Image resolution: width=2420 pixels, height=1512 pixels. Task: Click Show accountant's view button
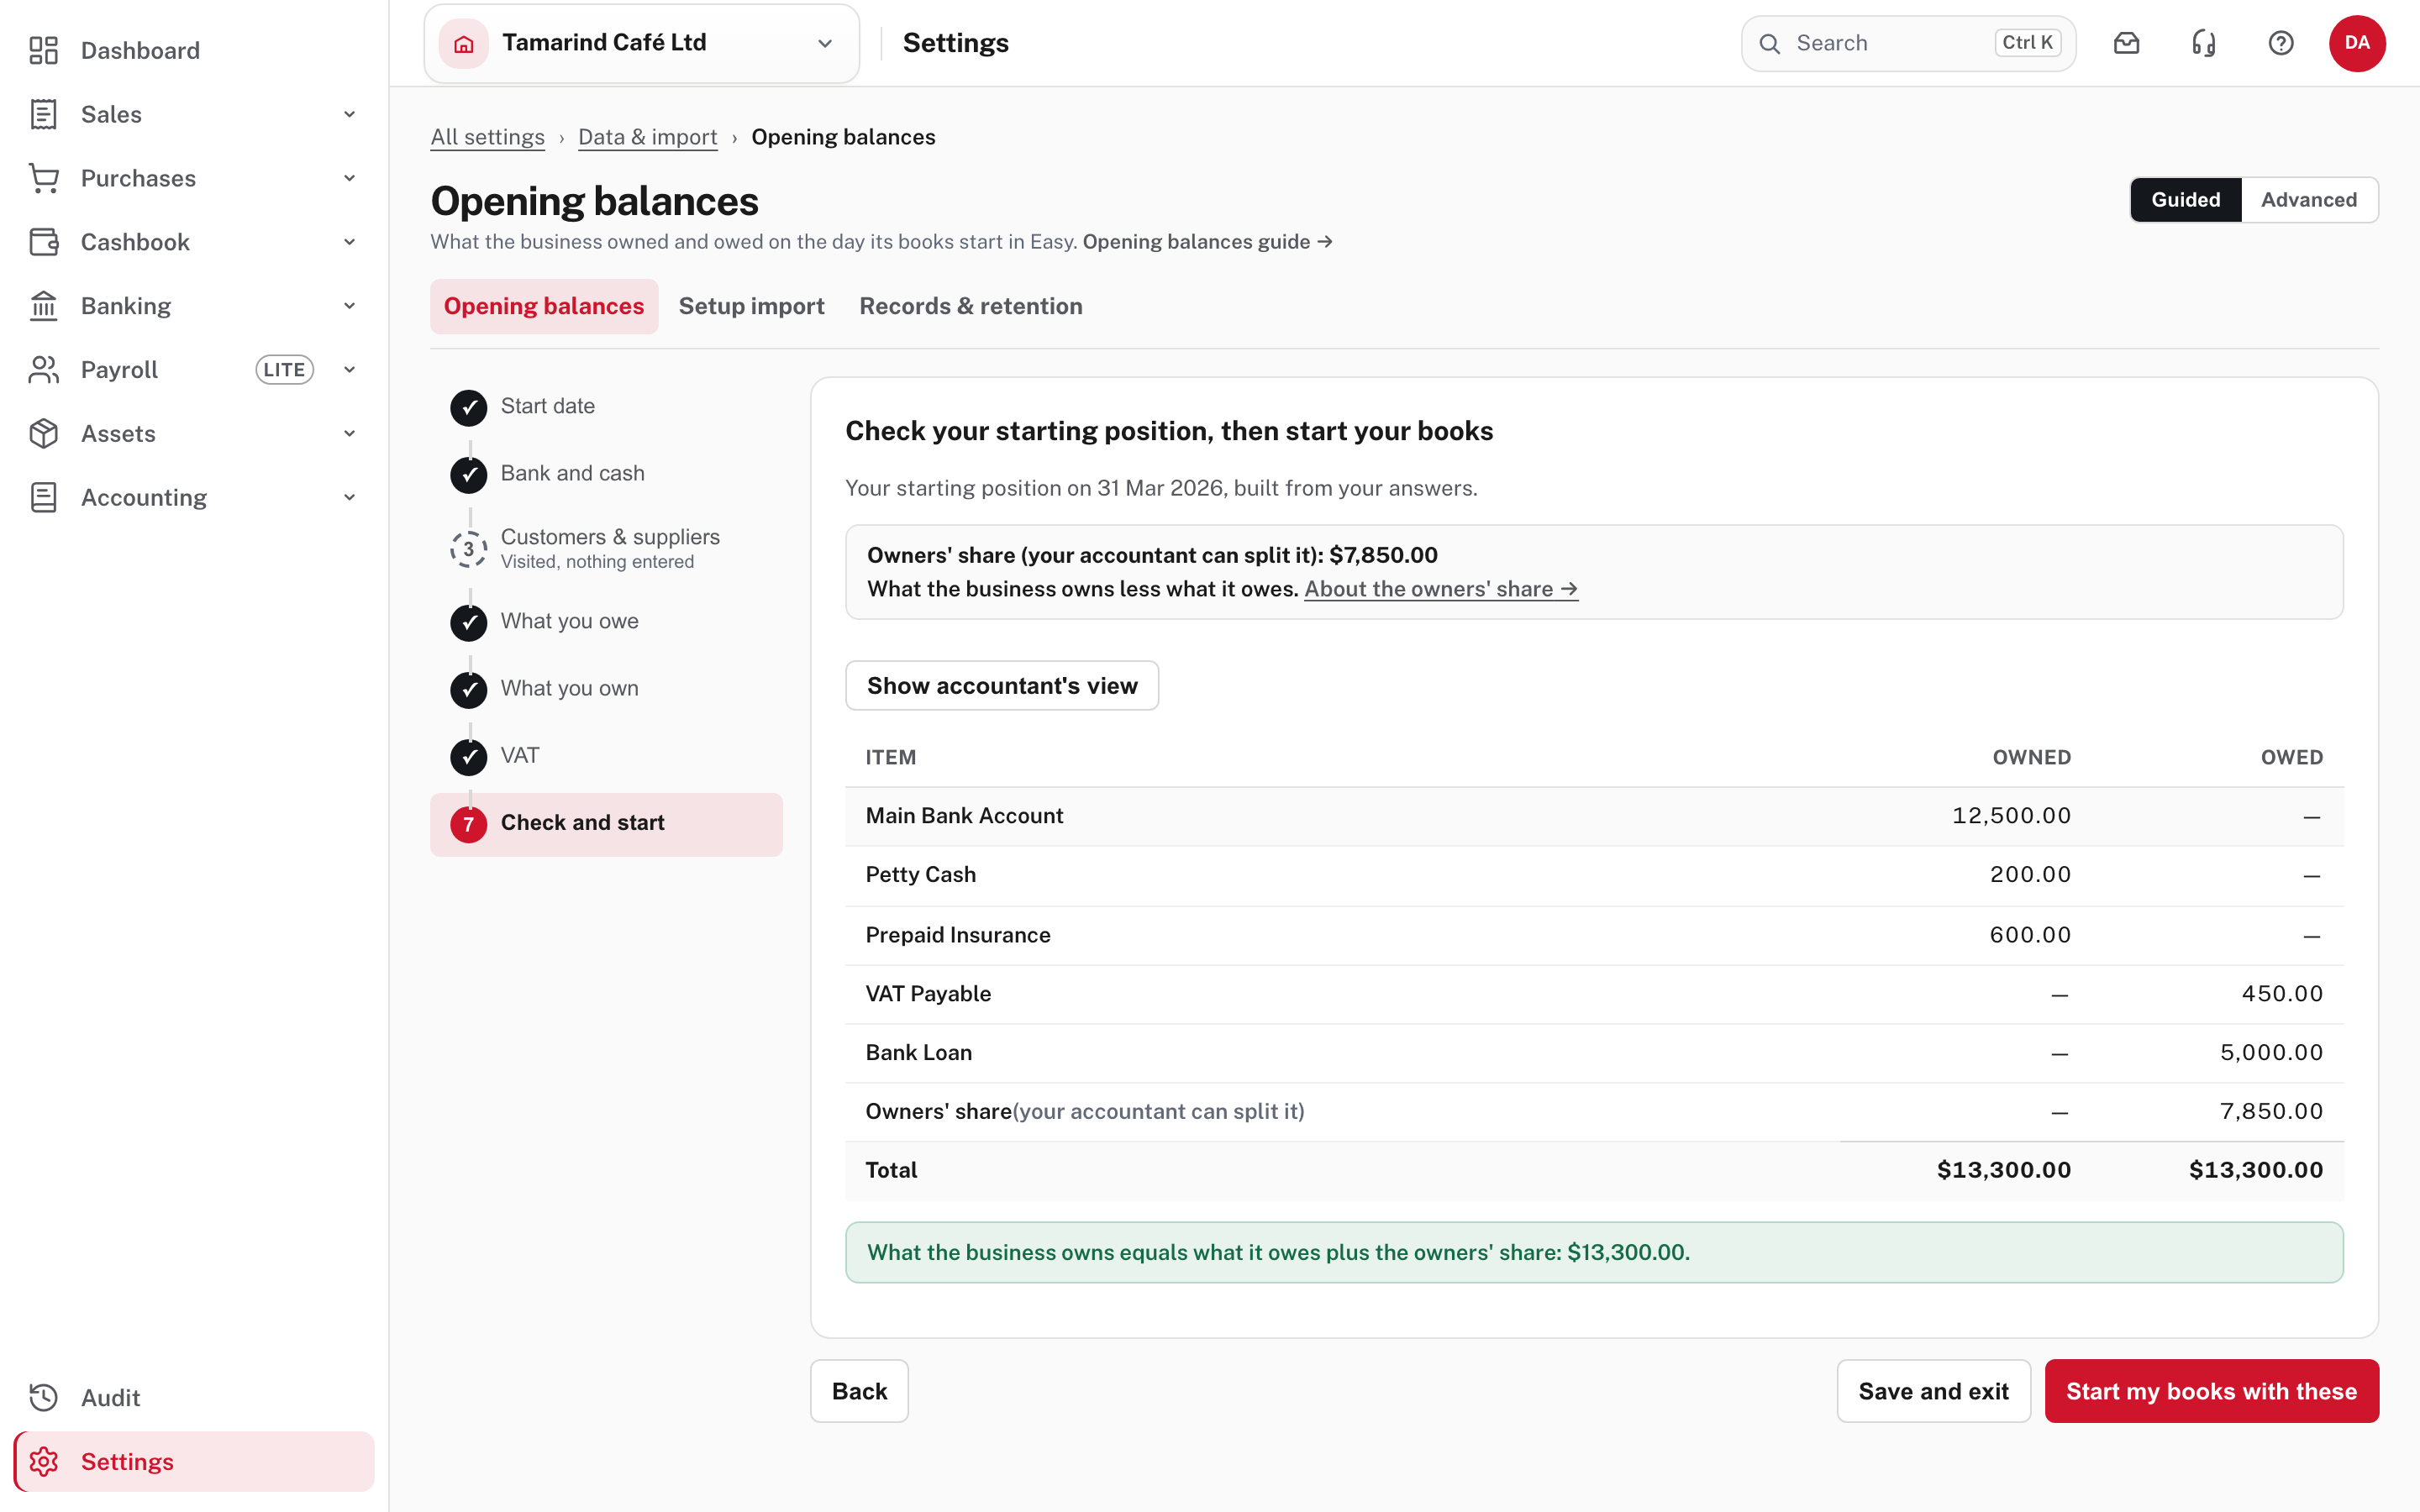point(1002,686)
